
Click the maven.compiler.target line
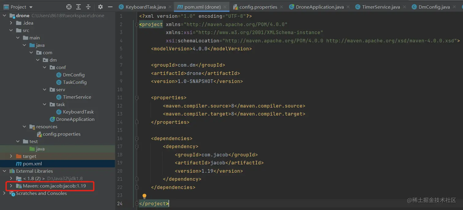(234, 114)
